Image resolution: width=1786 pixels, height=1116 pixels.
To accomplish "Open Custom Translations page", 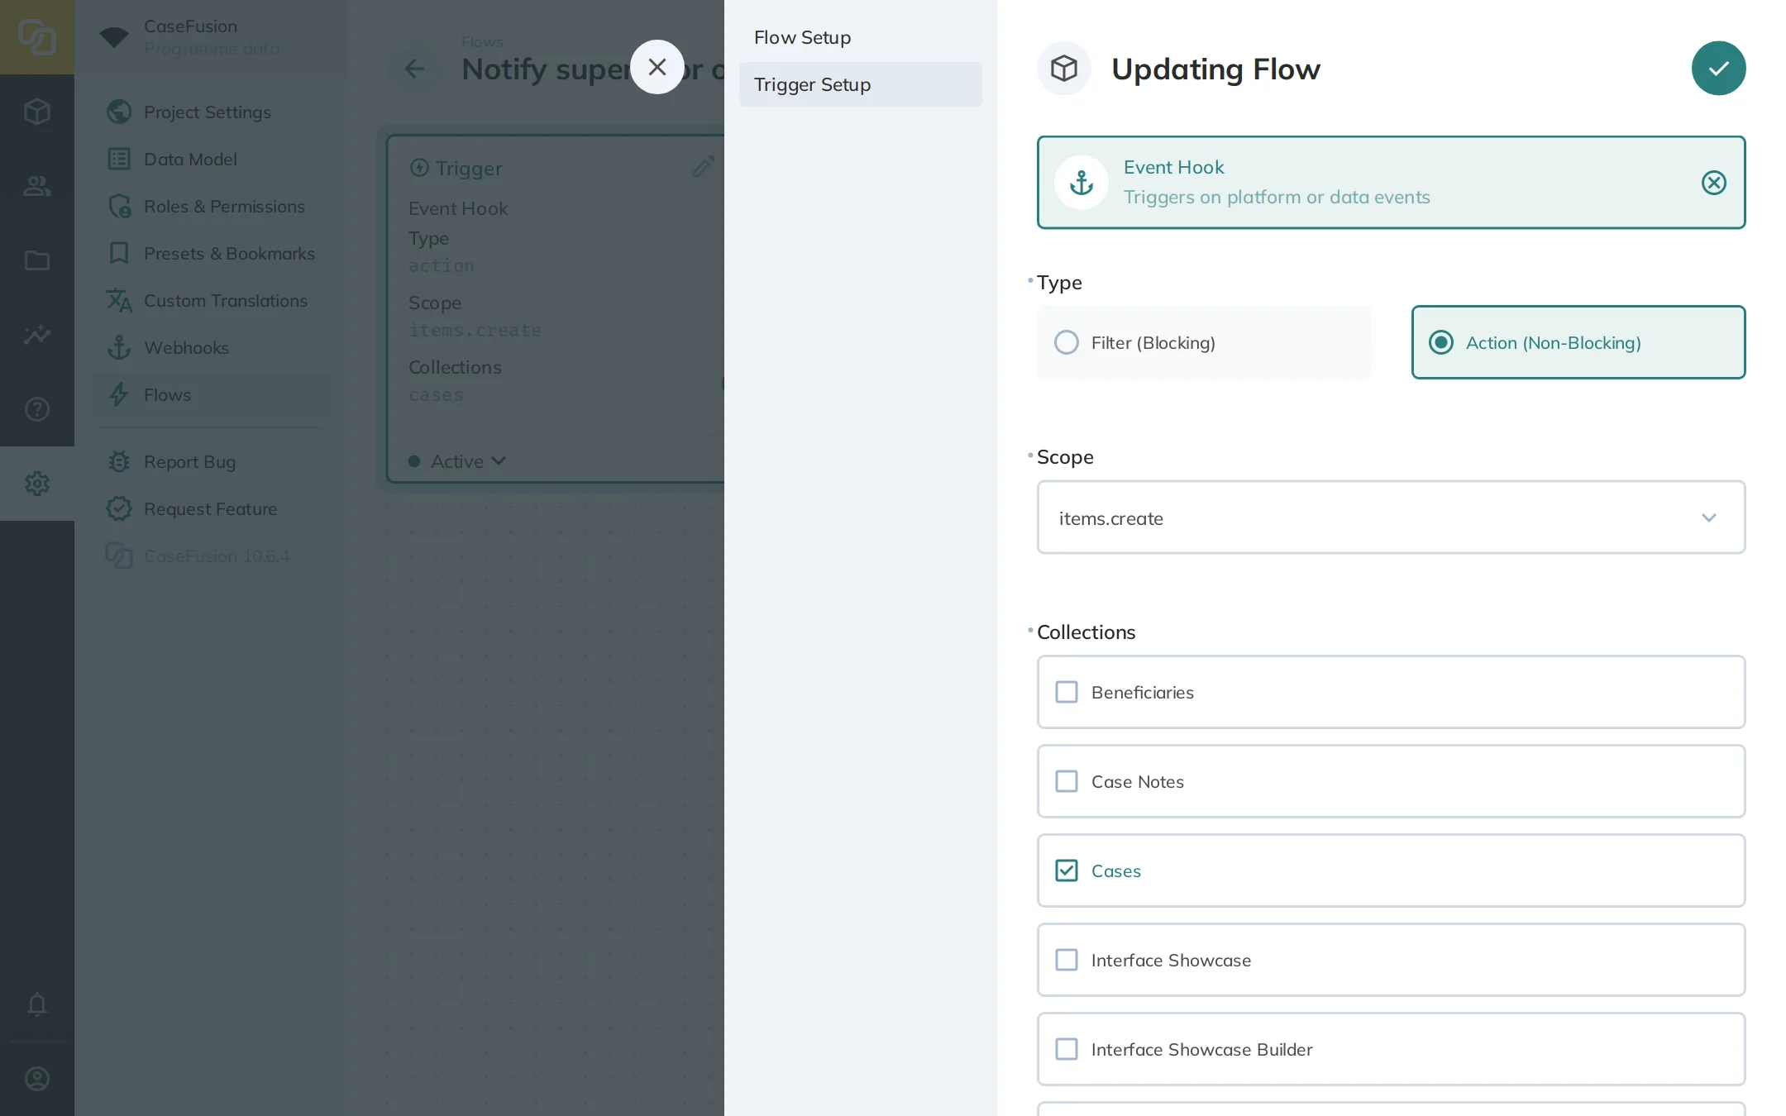I will (211, 301).
